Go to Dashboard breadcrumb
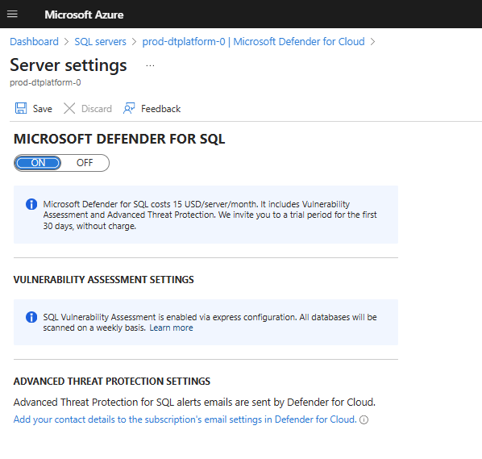Image resolution: width=482 pixels, height=459 pixels. point(34,41)
